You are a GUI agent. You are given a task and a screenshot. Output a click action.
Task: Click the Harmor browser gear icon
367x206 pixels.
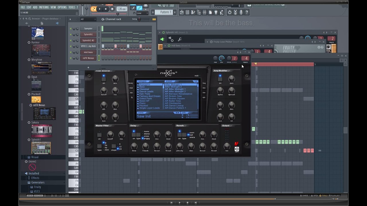click(29, 42)
